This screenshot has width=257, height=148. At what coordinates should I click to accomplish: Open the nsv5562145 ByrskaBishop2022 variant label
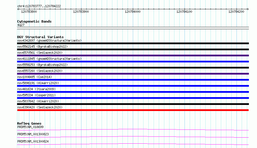point(42,47)
